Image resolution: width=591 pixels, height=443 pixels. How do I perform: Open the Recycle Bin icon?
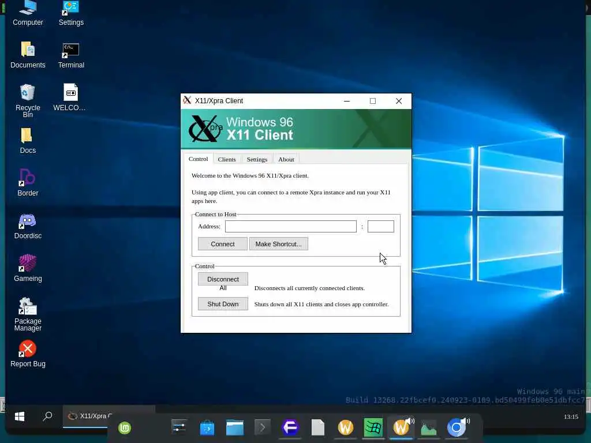(x=28, y=100)
